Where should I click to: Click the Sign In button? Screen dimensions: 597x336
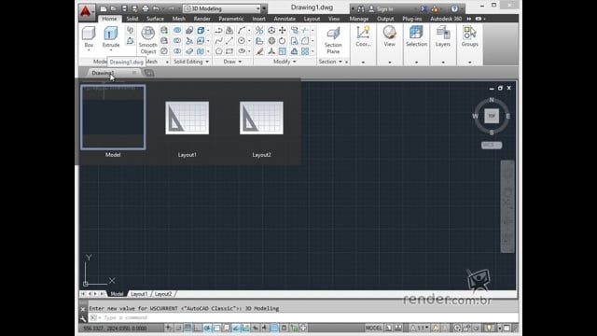click(381, 8)
